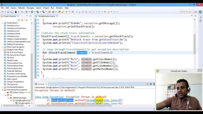This screenshot has height=114, width=203.
Task: Select the Java perspective icon
Action: point(200,12)
